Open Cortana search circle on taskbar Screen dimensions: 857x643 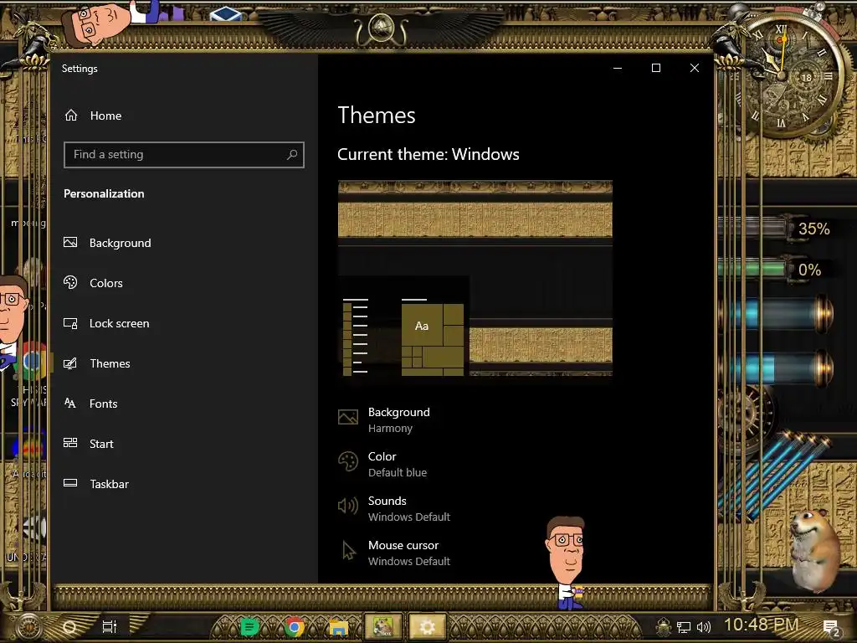coord(70,626)
